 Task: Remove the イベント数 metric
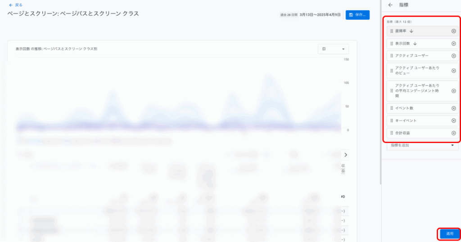click(x=454, y=108)
